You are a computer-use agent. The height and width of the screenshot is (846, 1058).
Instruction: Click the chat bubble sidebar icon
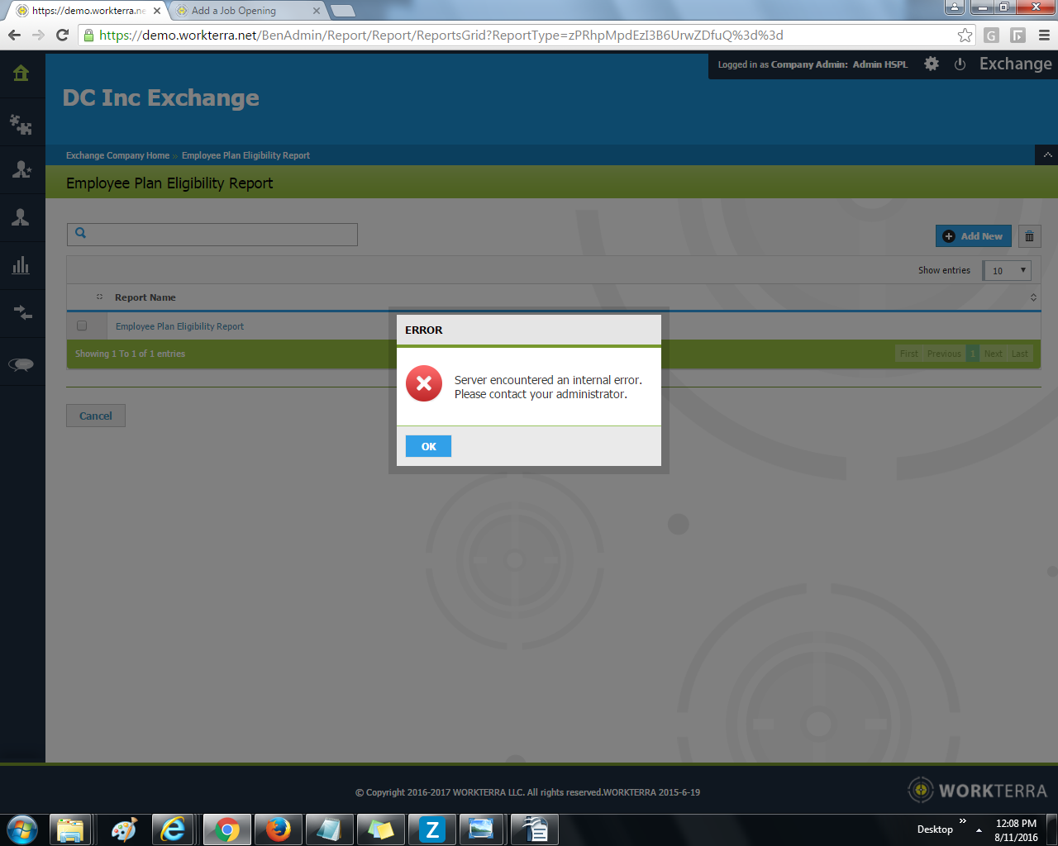(x=21, y=364)
